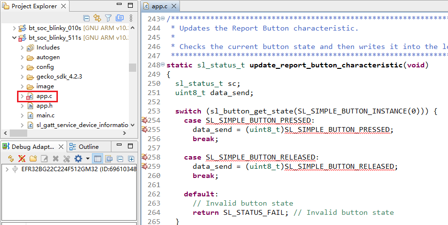448x225 pixels.
Task: Click the new folder icon in Debug Adapters
Action: coord(33,159)
